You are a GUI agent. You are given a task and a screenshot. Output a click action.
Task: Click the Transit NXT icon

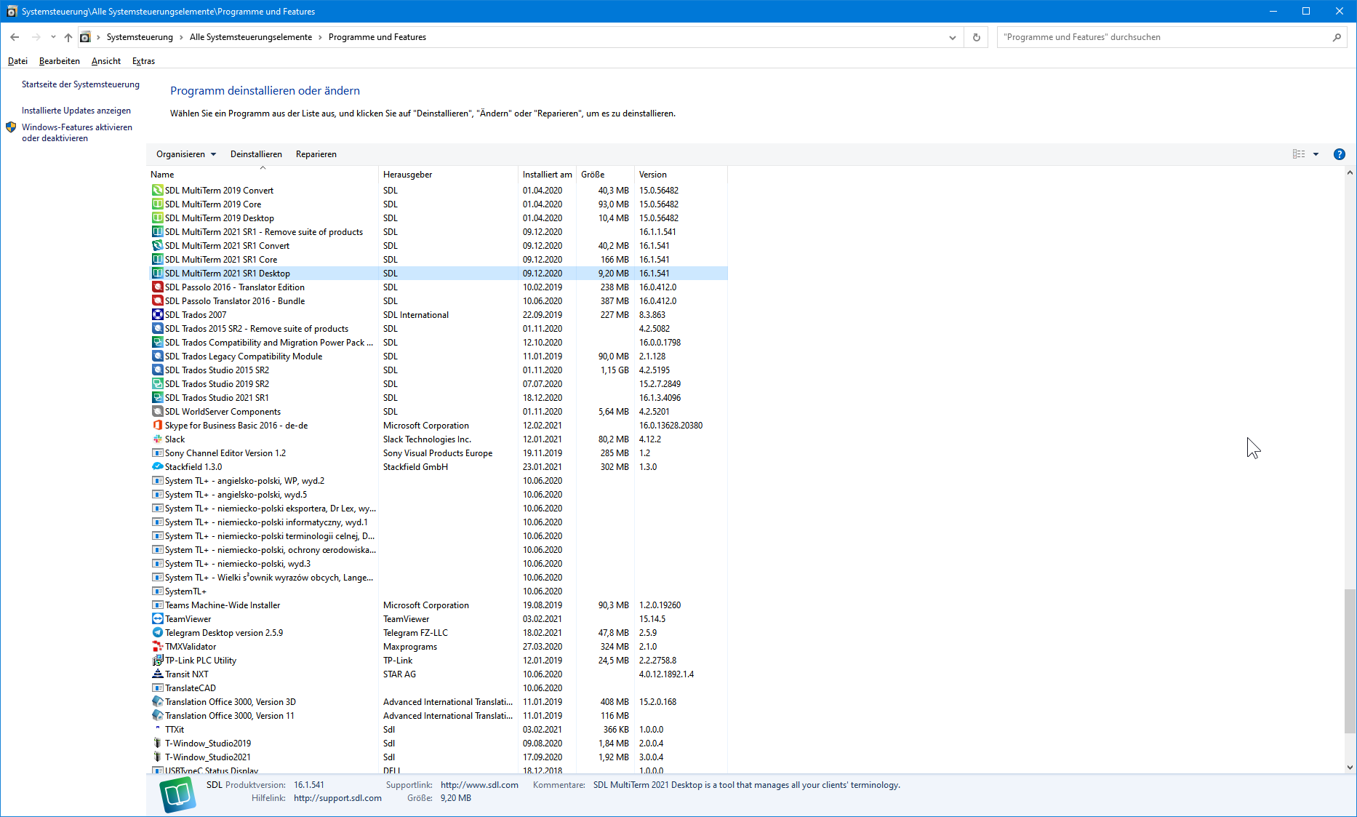[157, 674]
